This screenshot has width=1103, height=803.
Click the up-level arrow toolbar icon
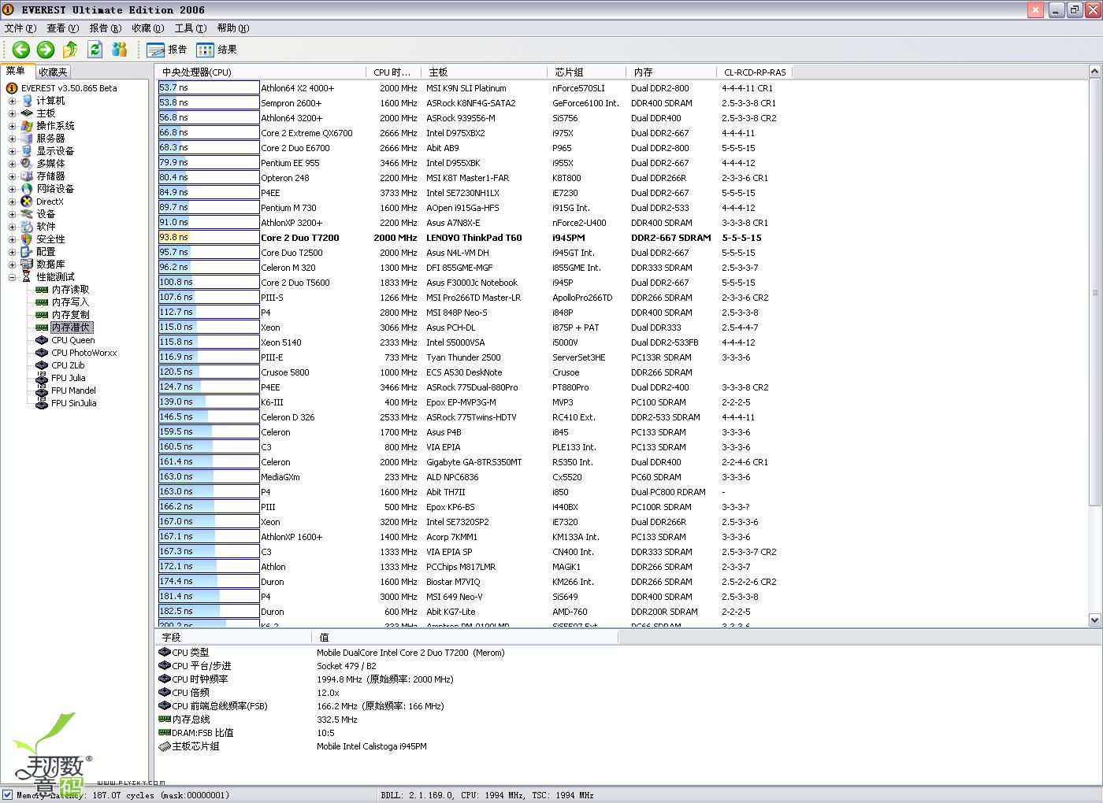(x=70, y=50)
